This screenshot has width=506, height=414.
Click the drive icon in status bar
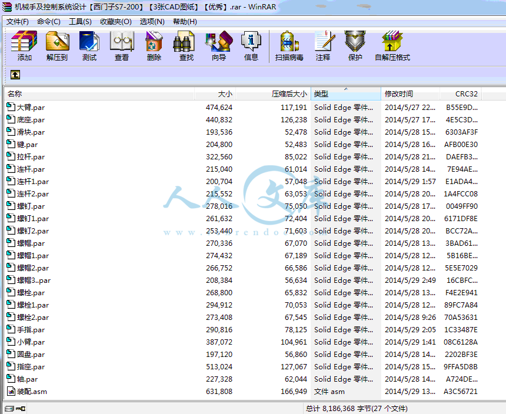9,409
